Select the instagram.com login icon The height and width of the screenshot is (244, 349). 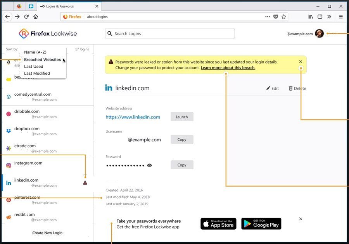9,165
